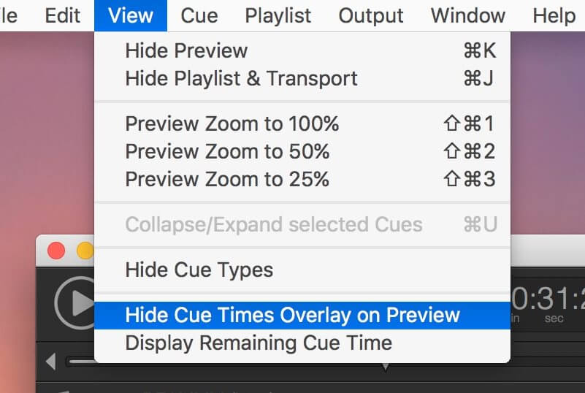Open the Help menu
The height and width of the screenshot is (393, 585).
(554, 15)
